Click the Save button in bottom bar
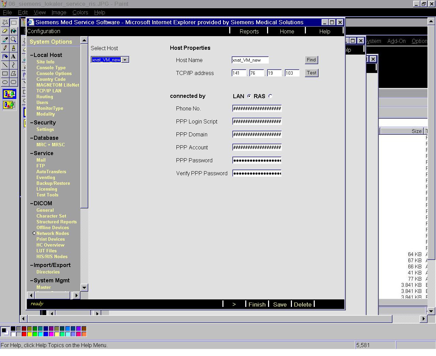 [280, 305]
